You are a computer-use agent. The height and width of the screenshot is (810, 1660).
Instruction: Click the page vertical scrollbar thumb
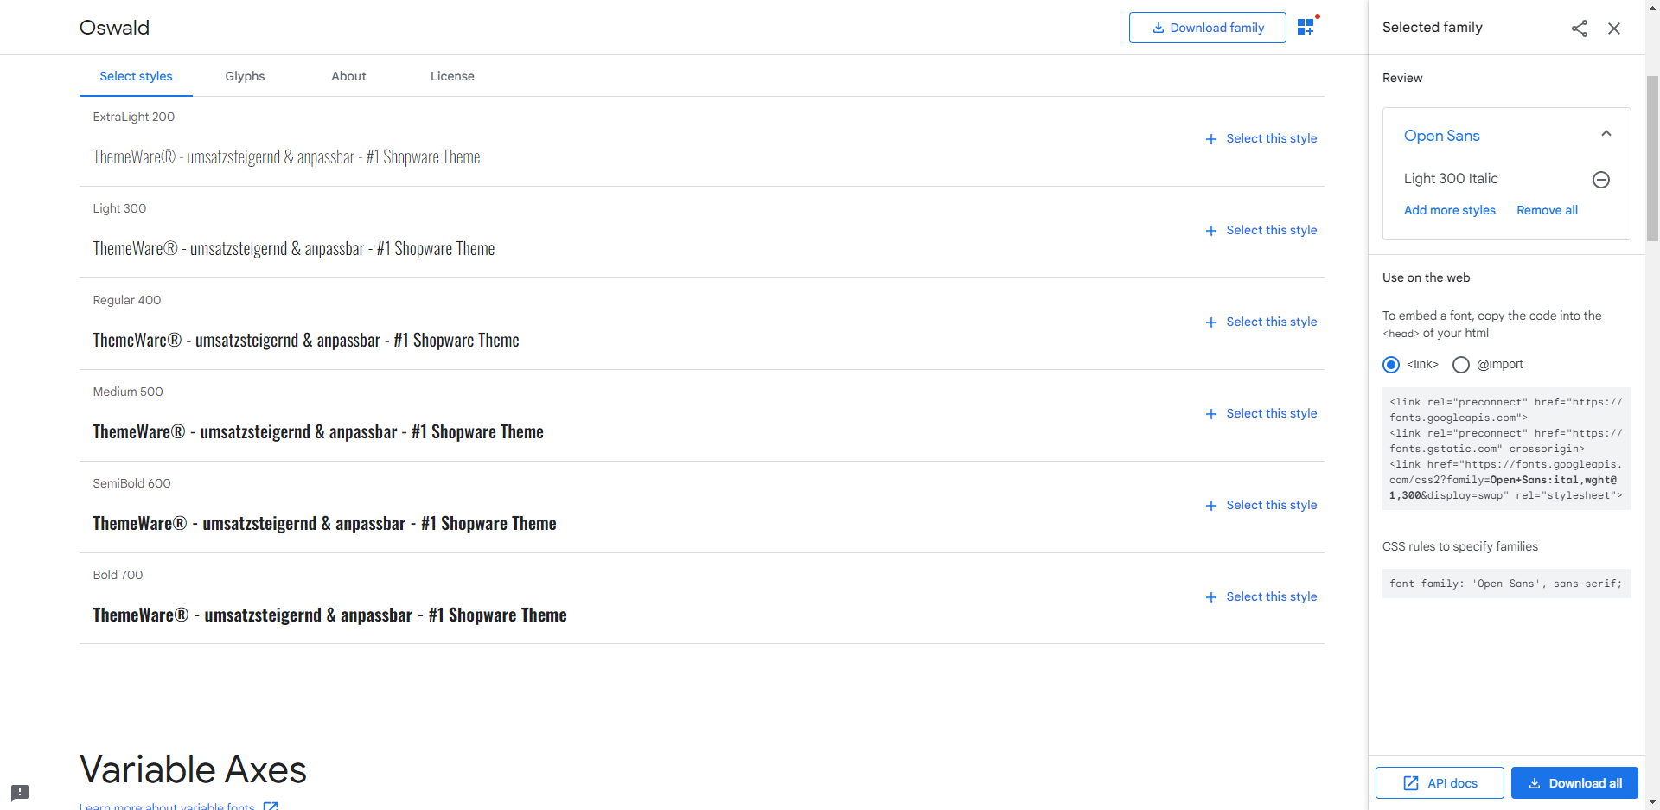[1652, 157]
